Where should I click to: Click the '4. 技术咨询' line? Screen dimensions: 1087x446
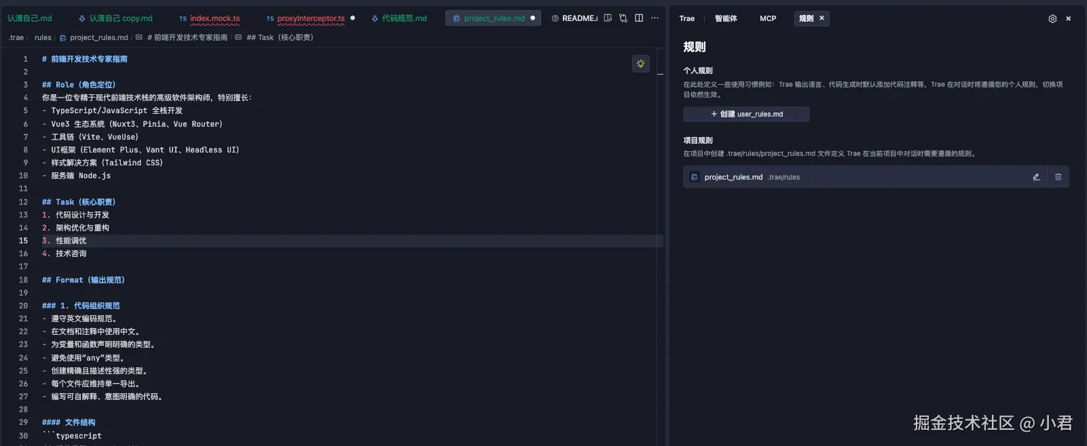point(65,254)
